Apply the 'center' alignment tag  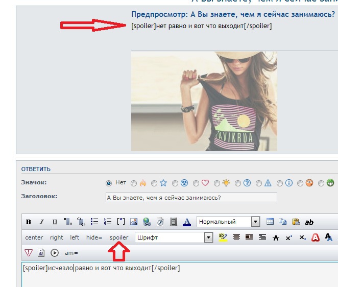point(34,237)
